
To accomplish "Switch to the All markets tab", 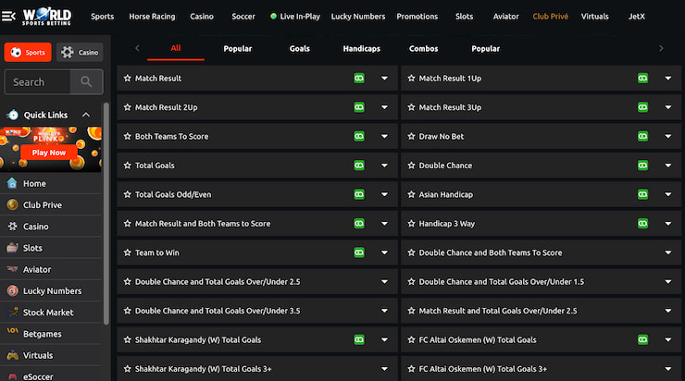I will 176,48.
